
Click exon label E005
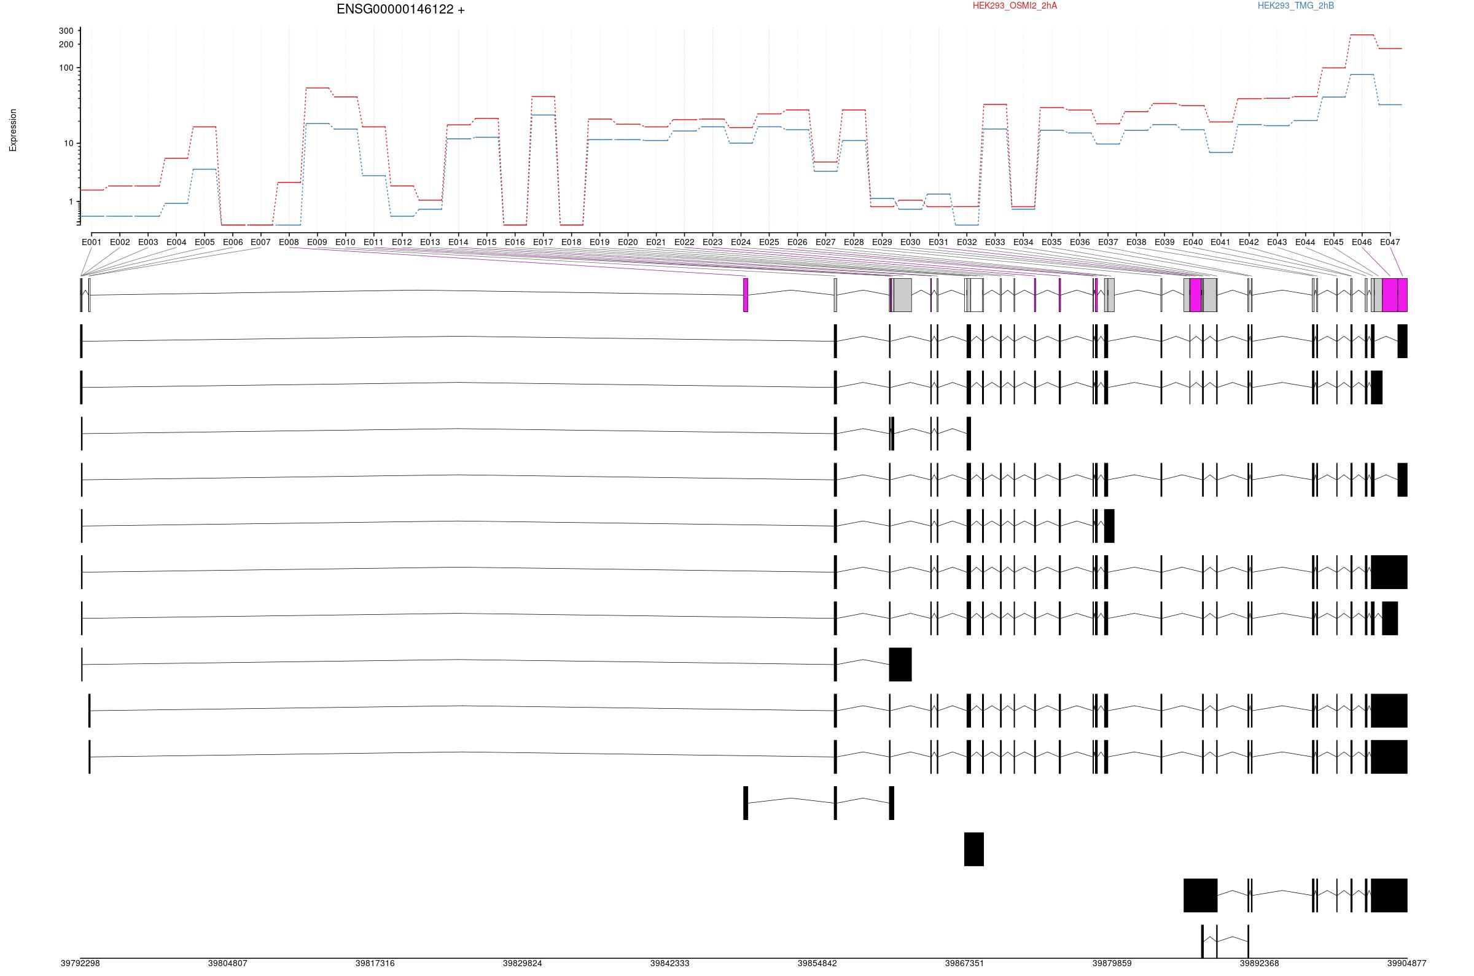(x=204, y=242)
